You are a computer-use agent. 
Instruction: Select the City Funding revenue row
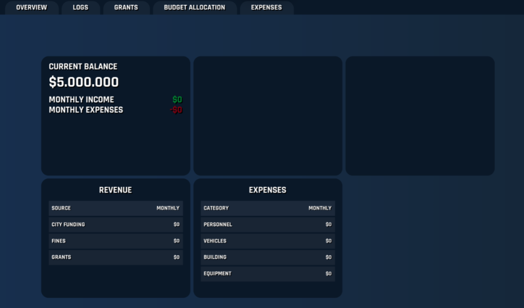[115, 225]
